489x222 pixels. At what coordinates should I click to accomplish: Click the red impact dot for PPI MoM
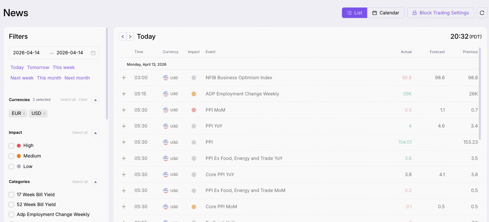click(194, 110)
